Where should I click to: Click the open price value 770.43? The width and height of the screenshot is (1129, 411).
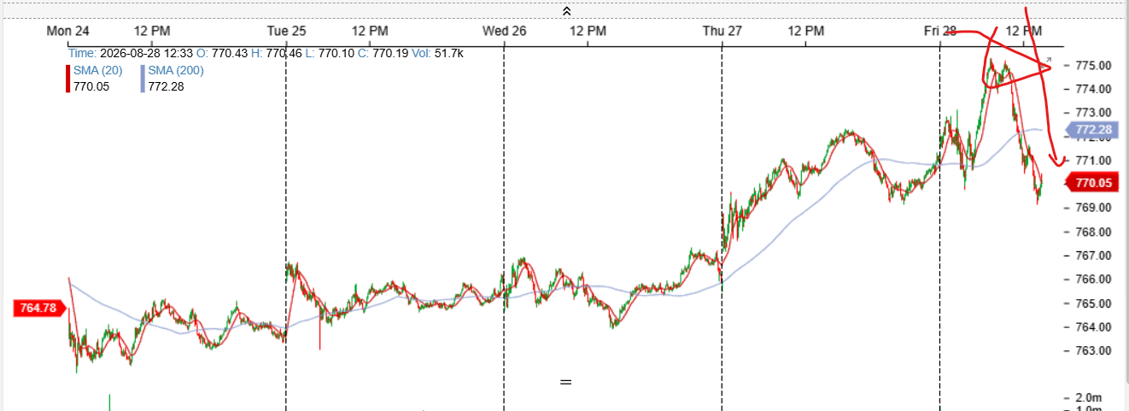tap(230, 53)
